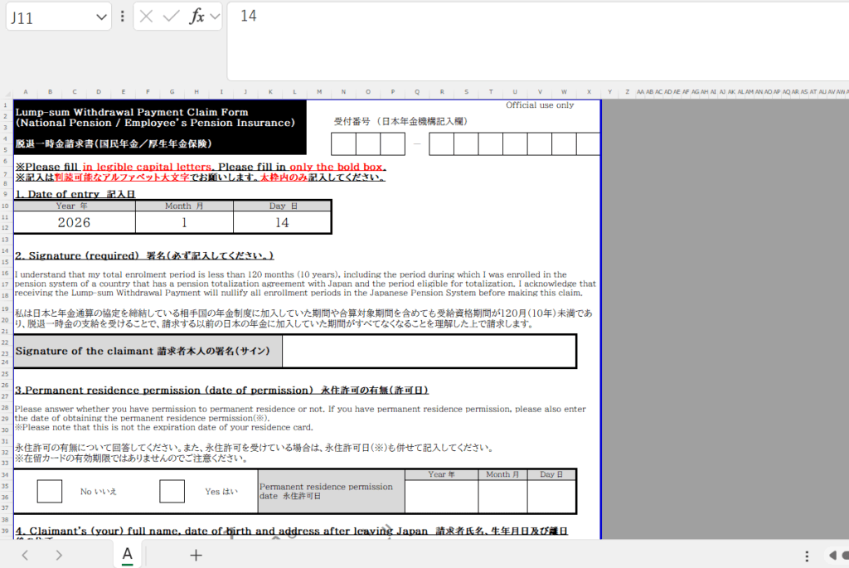Go to the next sheet arrow
The width and height of the screenshot is (849, 568).
[x=59, y=555]
